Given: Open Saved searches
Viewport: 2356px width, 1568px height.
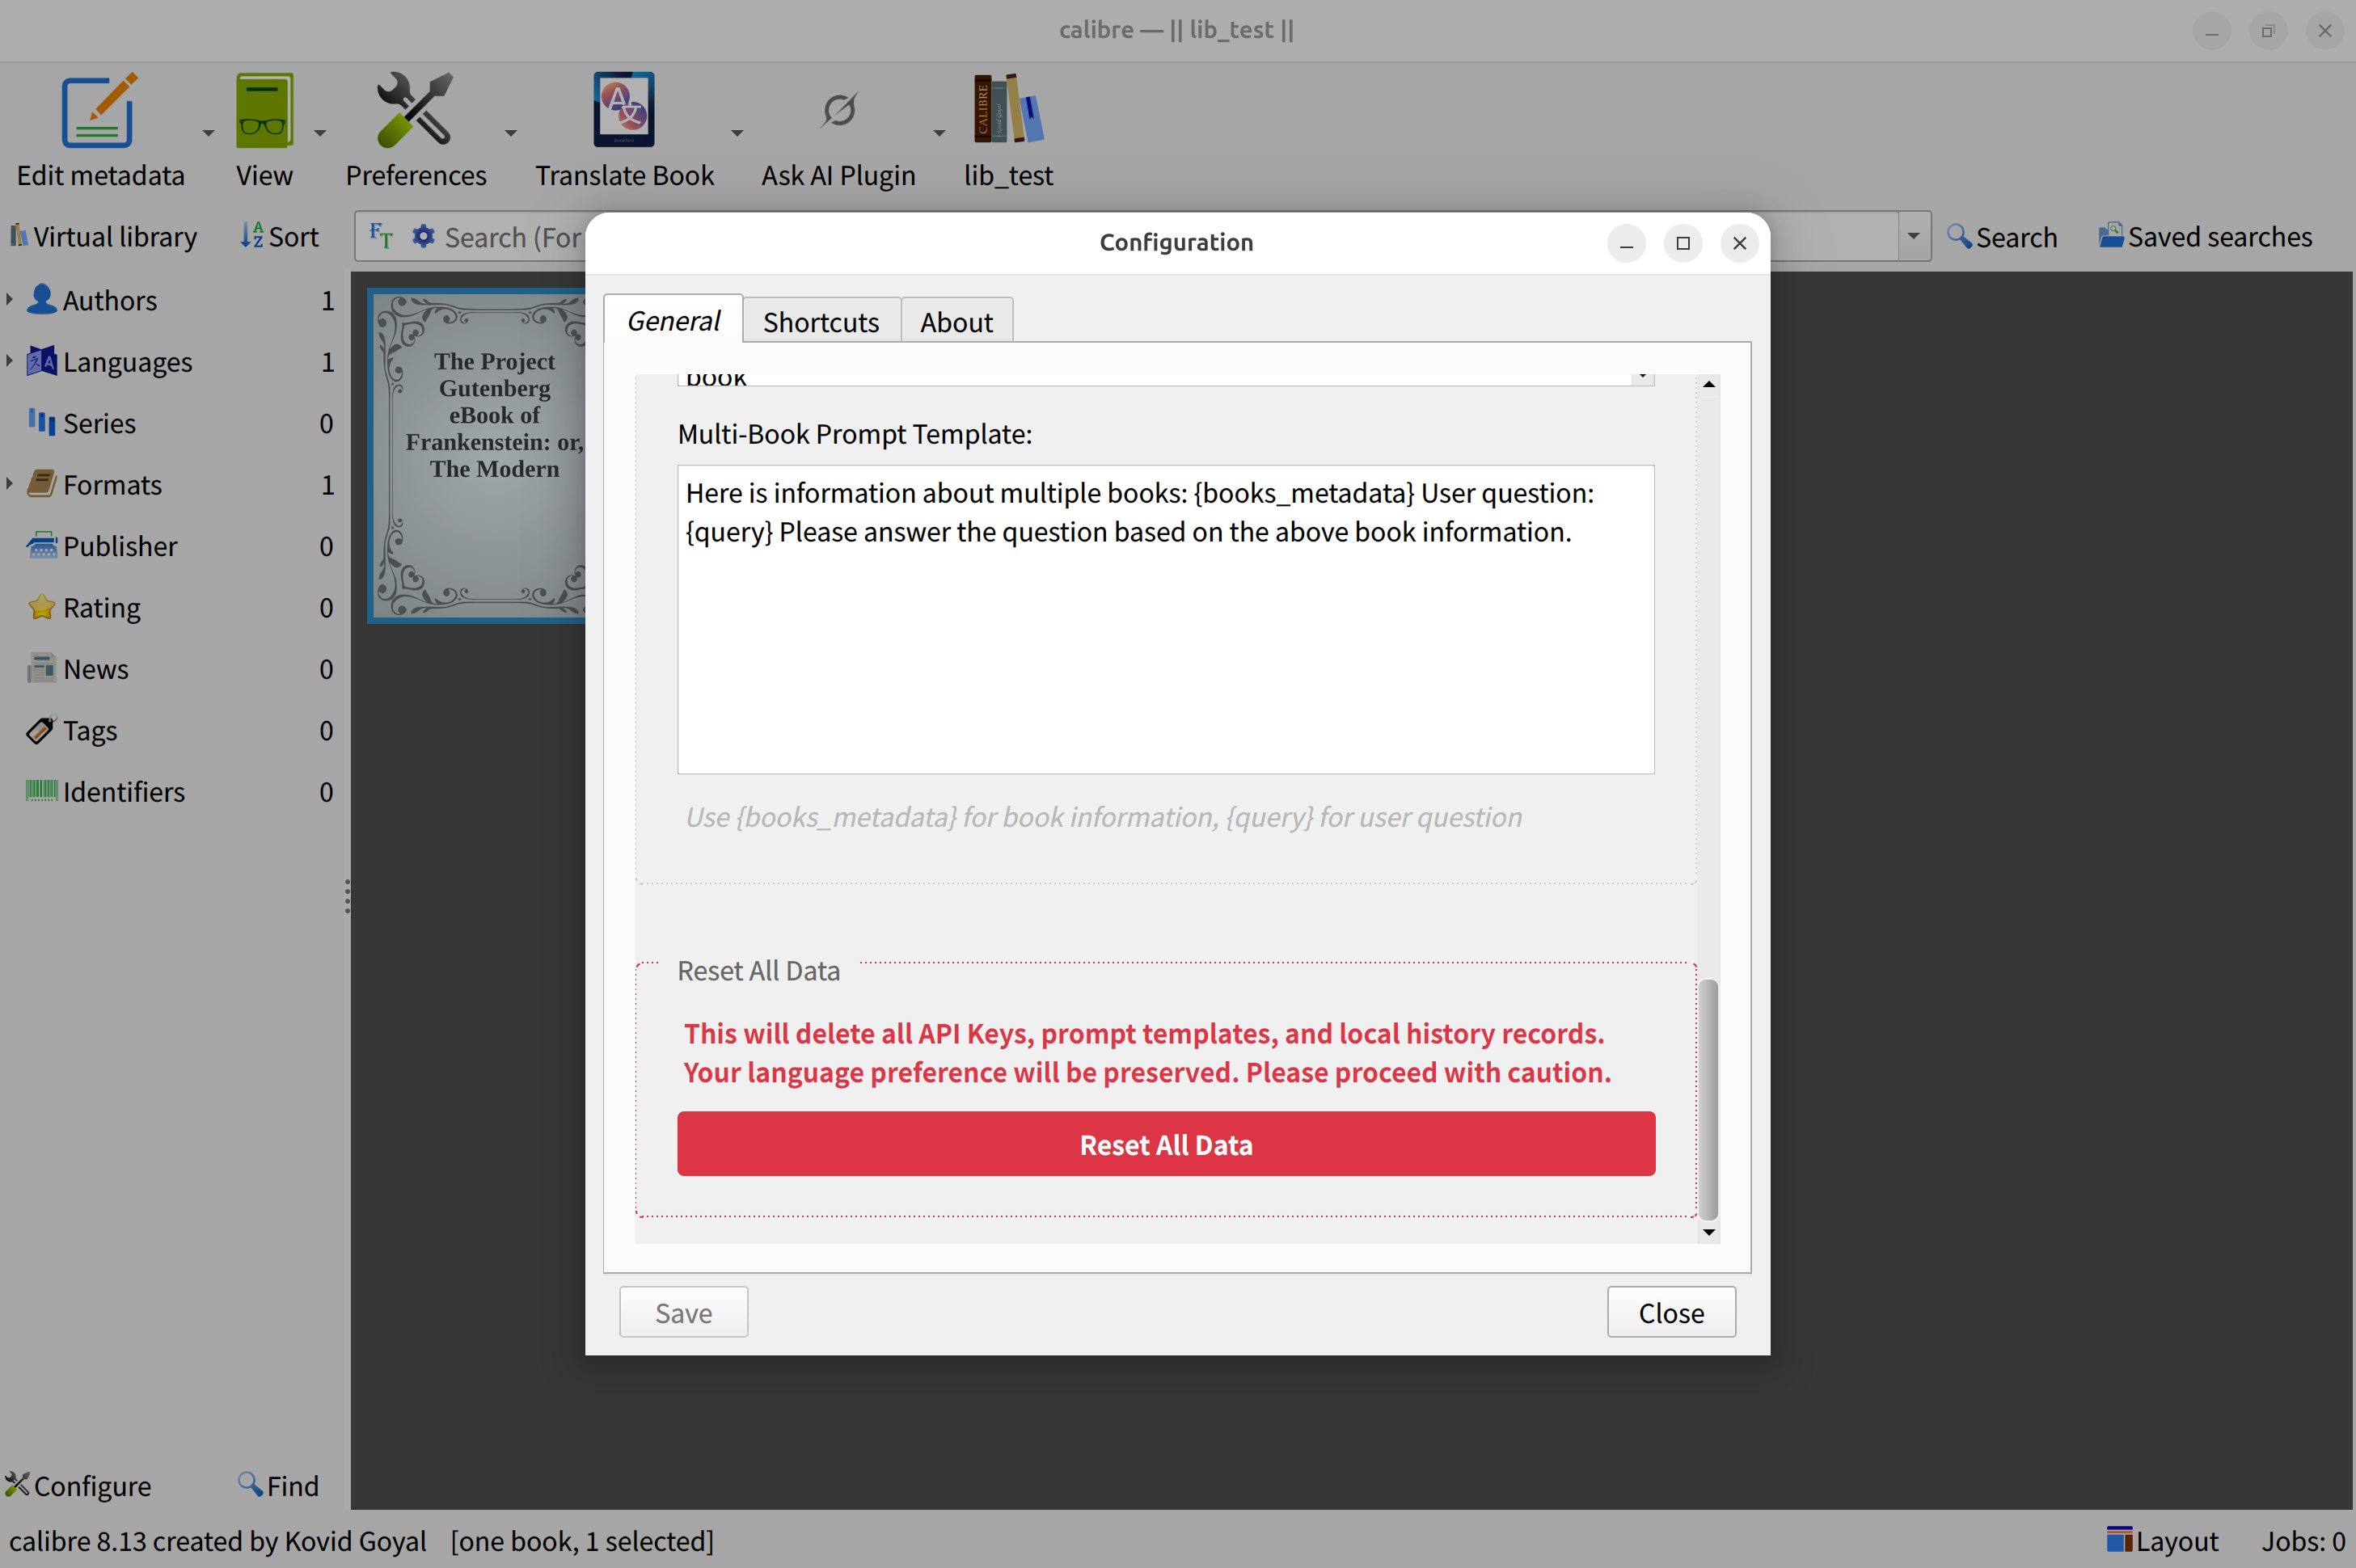Looking at the screenshot, I should point(2205,237).
